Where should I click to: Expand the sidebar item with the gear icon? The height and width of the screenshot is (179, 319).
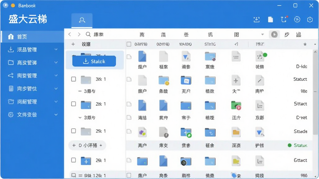(x=56, y=115)
